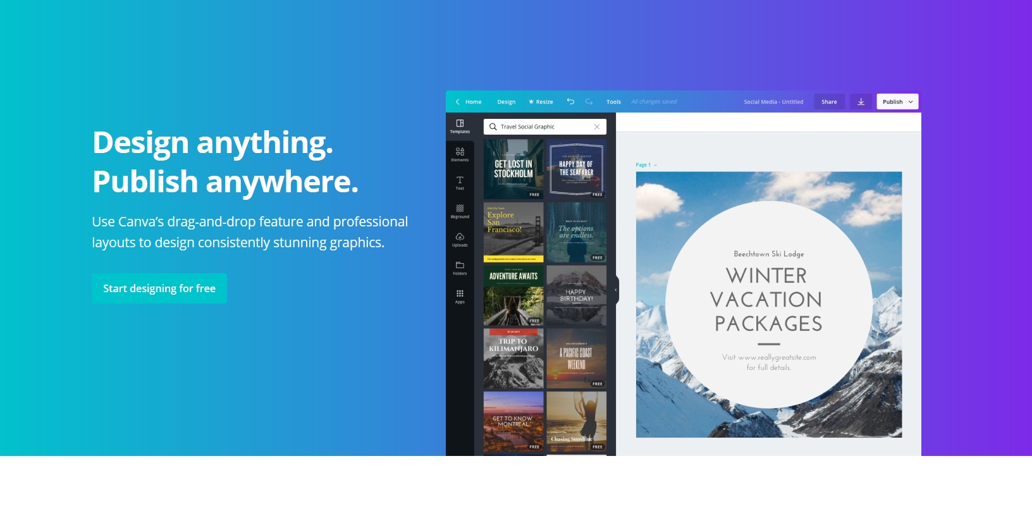Click the Publish button
This screenshot has height=523, width=1032.
(x=897, y=102)
